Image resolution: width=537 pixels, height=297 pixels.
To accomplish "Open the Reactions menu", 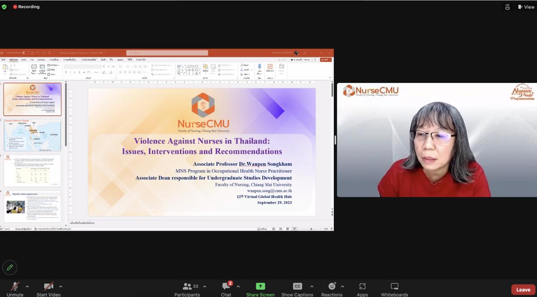I will pos(332,289).
